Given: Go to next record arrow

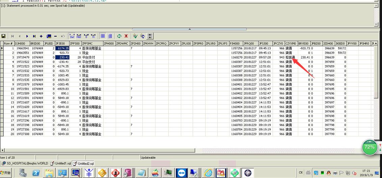Looking at the screenshot, I should (x=27, y=36).
